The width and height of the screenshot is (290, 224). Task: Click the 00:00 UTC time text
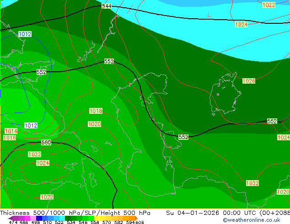pyautogui.click(x=240, y=213)
